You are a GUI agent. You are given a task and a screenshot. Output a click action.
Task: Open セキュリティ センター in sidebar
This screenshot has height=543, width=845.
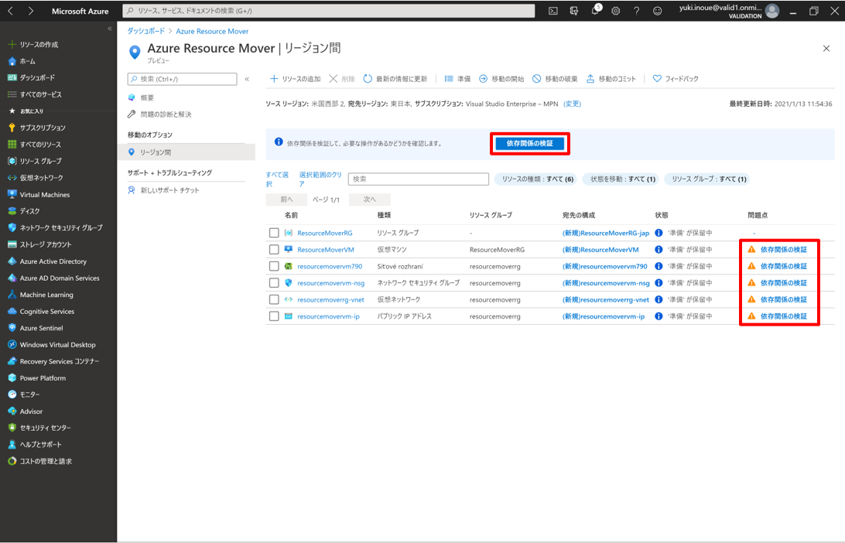pos(39,428)
